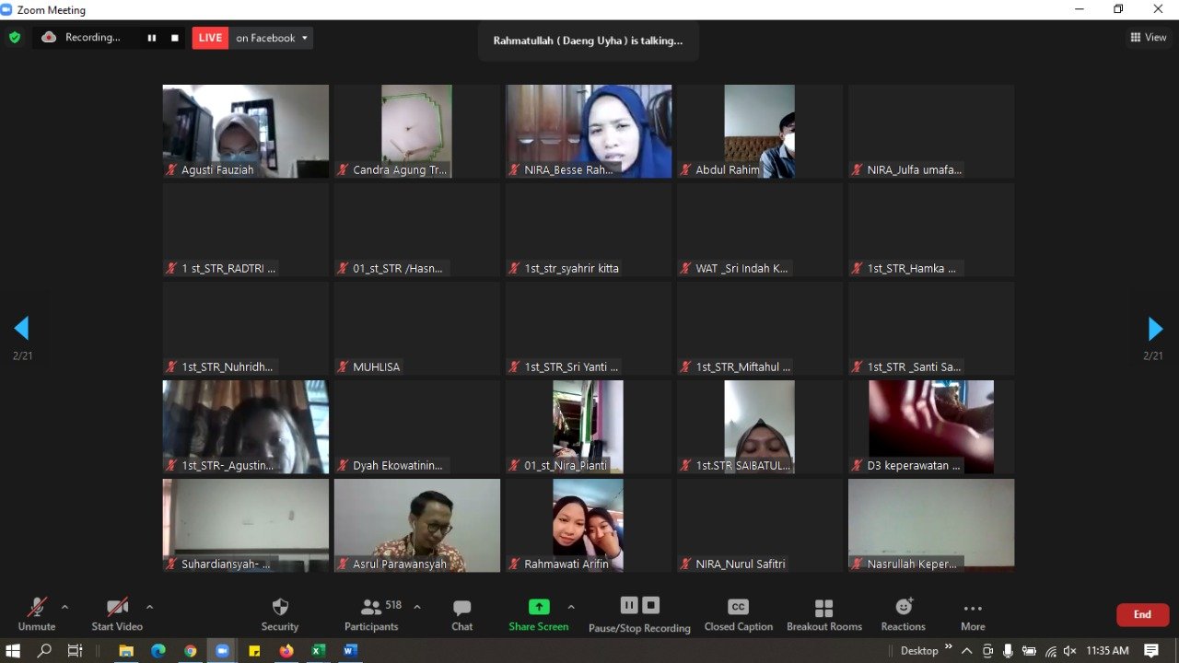1179x663 pixels.
Task: Click the red End meeting button
Action: (1142, 614)
